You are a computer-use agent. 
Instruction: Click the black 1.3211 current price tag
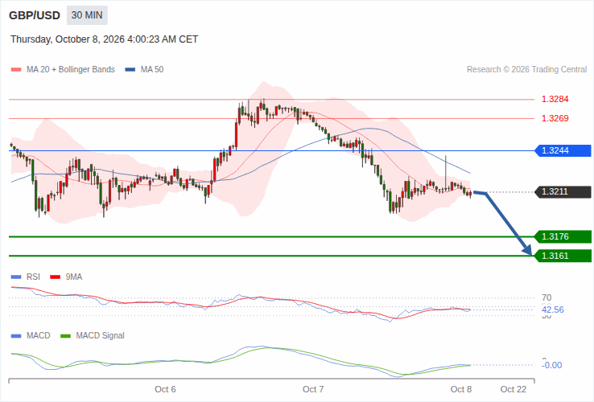[x=563, y=192]
